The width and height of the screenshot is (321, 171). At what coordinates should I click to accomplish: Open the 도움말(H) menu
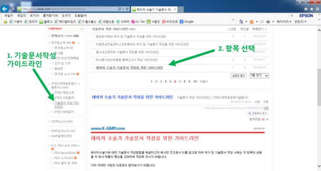[81, 16]
